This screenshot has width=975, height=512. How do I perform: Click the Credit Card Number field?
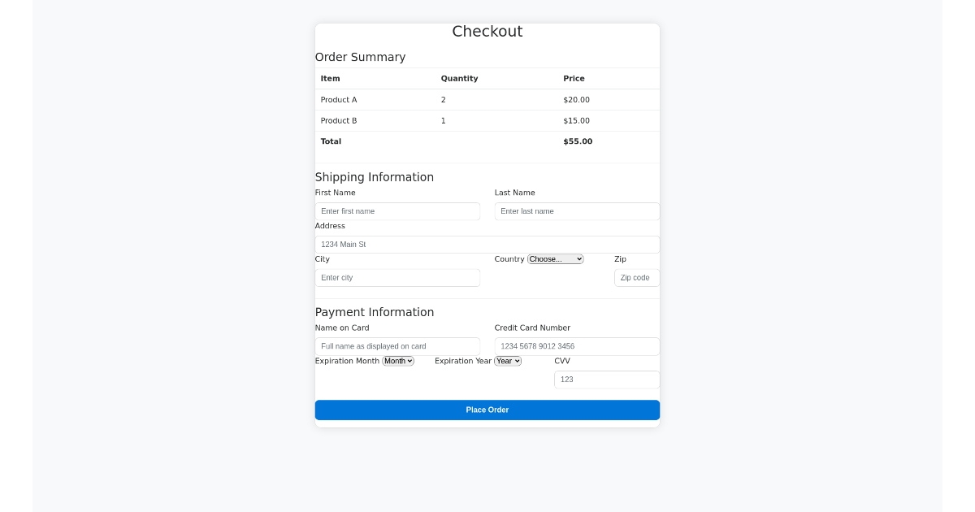pos(577,345)
